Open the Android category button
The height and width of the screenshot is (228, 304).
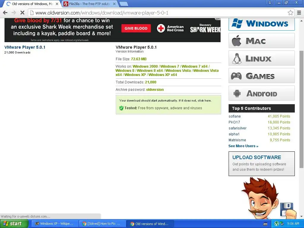262,93
